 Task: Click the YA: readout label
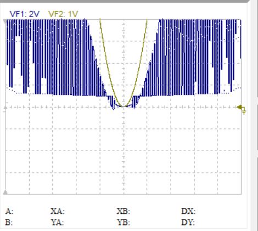58,223
